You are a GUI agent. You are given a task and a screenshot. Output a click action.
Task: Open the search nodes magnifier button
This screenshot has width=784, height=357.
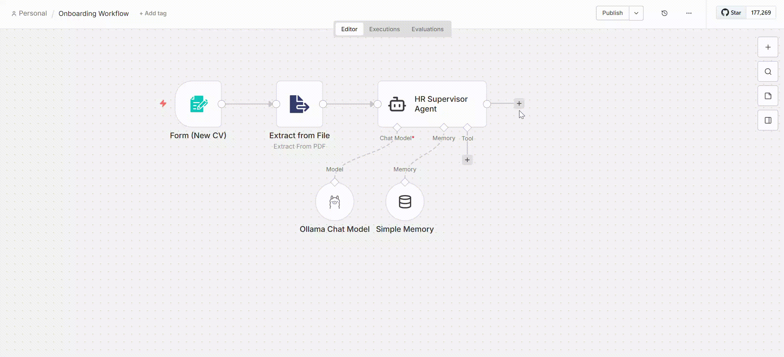click(x=768, y=72)
